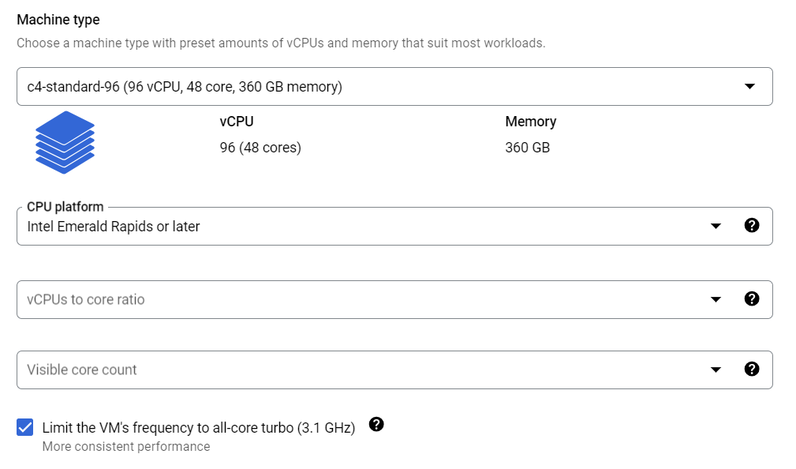Image resolution: width=796 pixels, height=469 pixels.
Task: Click the Intel Emerald Rapids platform value
Action: point(114,227)
